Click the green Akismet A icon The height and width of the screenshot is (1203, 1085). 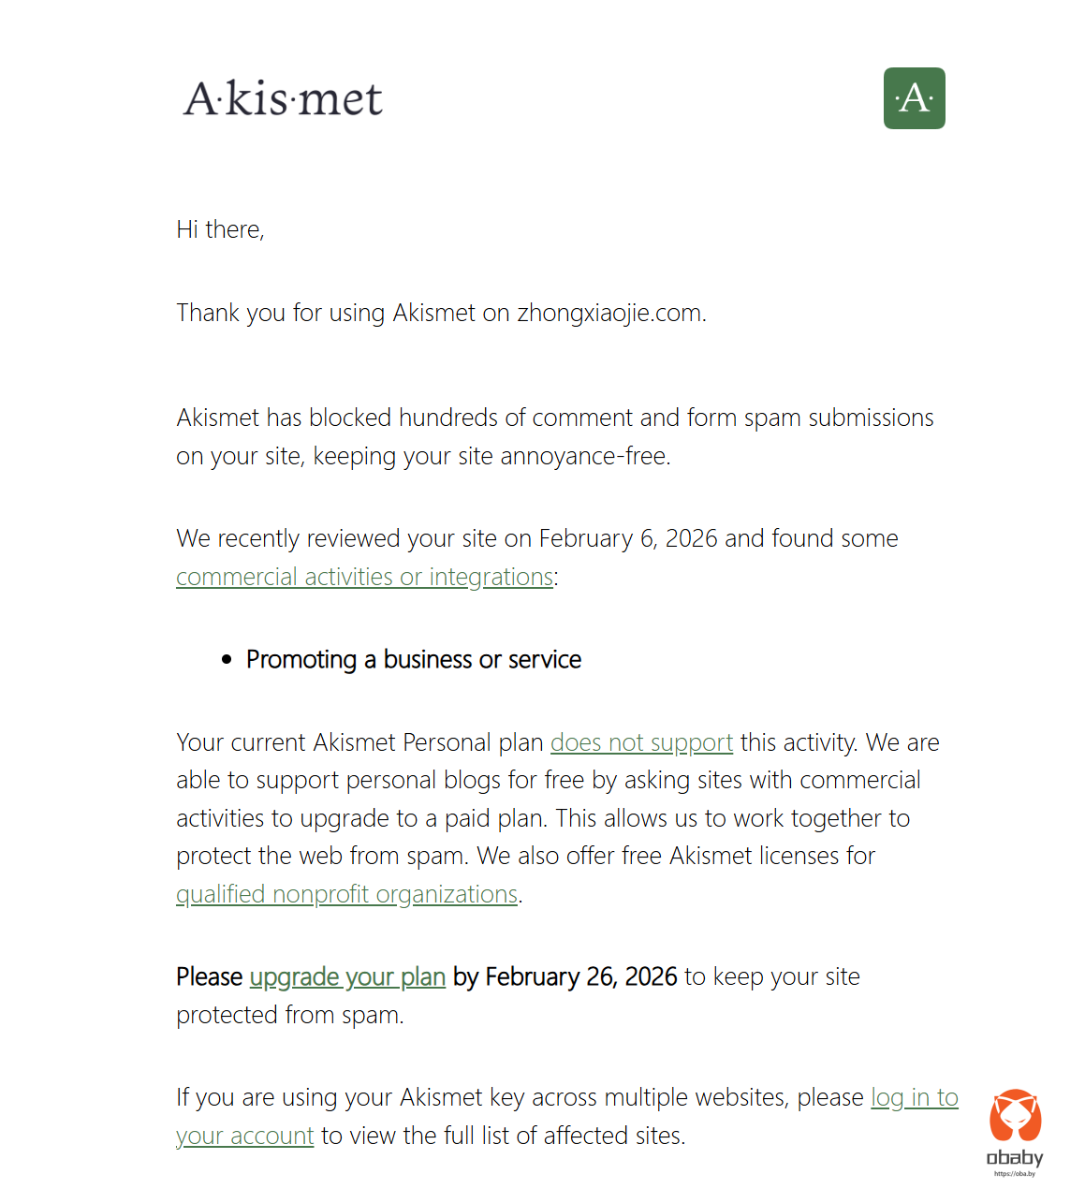[914, 98]
